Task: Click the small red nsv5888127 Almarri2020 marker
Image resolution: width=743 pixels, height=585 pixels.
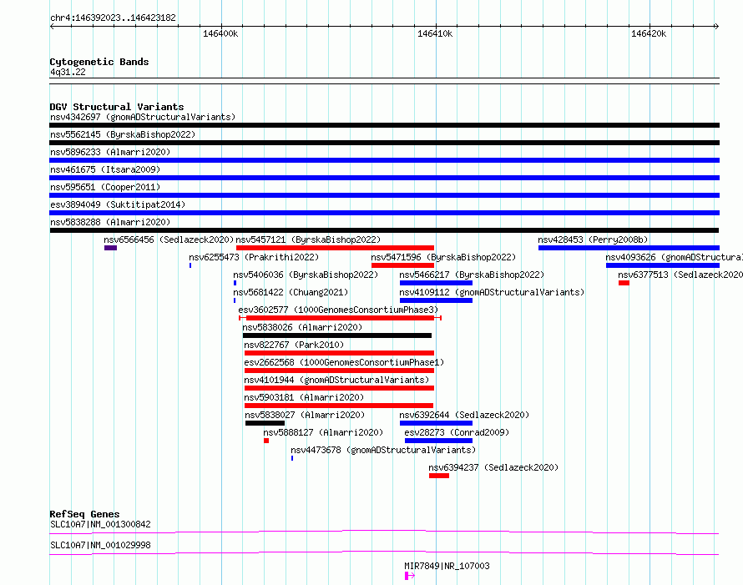Action: tap(266, 441)
